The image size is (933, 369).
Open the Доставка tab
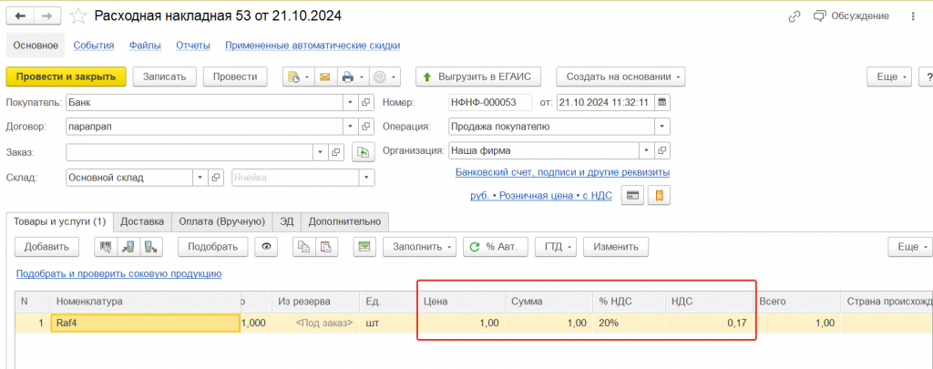click(142, 221)
